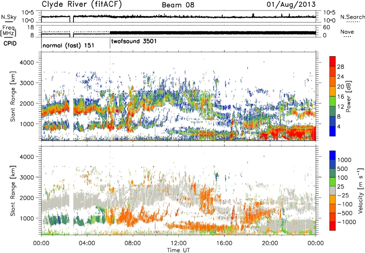This screenshot has height=253, width=365.
Task: Click the '500' tick on Velocity scale
Action: [x=343, y=169]
